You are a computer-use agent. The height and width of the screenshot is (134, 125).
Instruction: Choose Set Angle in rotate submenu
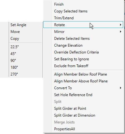point(18,25)
